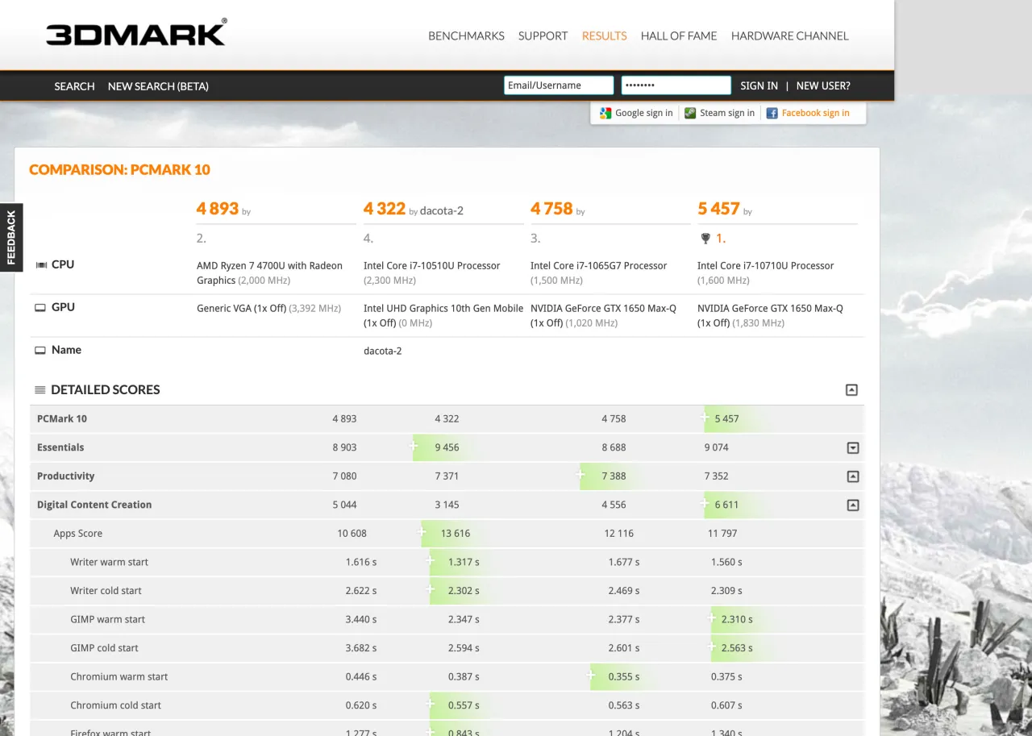
Task: Click the CPU chip icon
Action: coord(41,265)
